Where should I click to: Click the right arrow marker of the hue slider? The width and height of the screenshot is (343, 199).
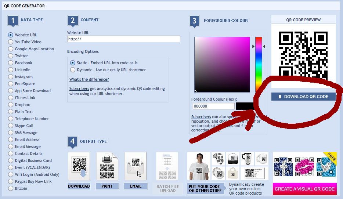264,46
